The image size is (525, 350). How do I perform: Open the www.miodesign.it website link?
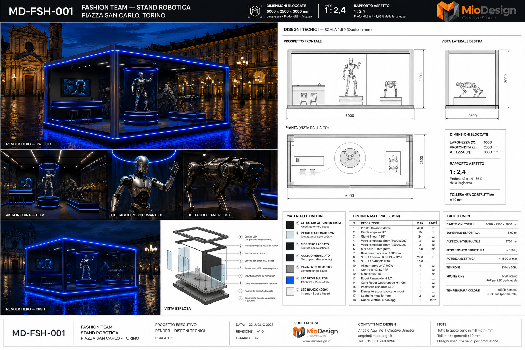pyautogui.click(x=316, y=341)
